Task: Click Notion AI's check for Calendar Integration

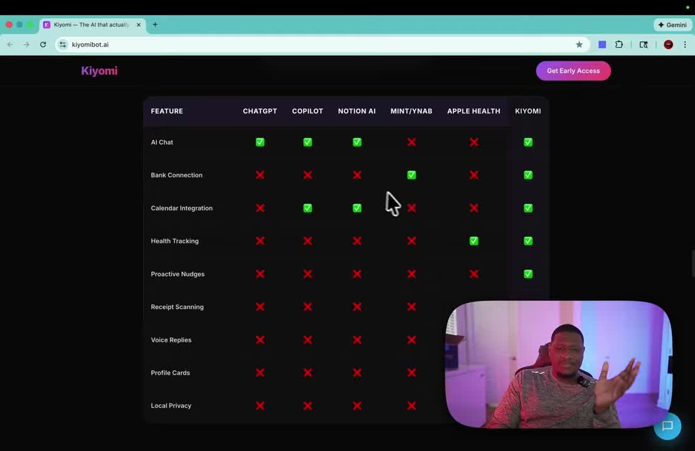Action: pos(357,208)
